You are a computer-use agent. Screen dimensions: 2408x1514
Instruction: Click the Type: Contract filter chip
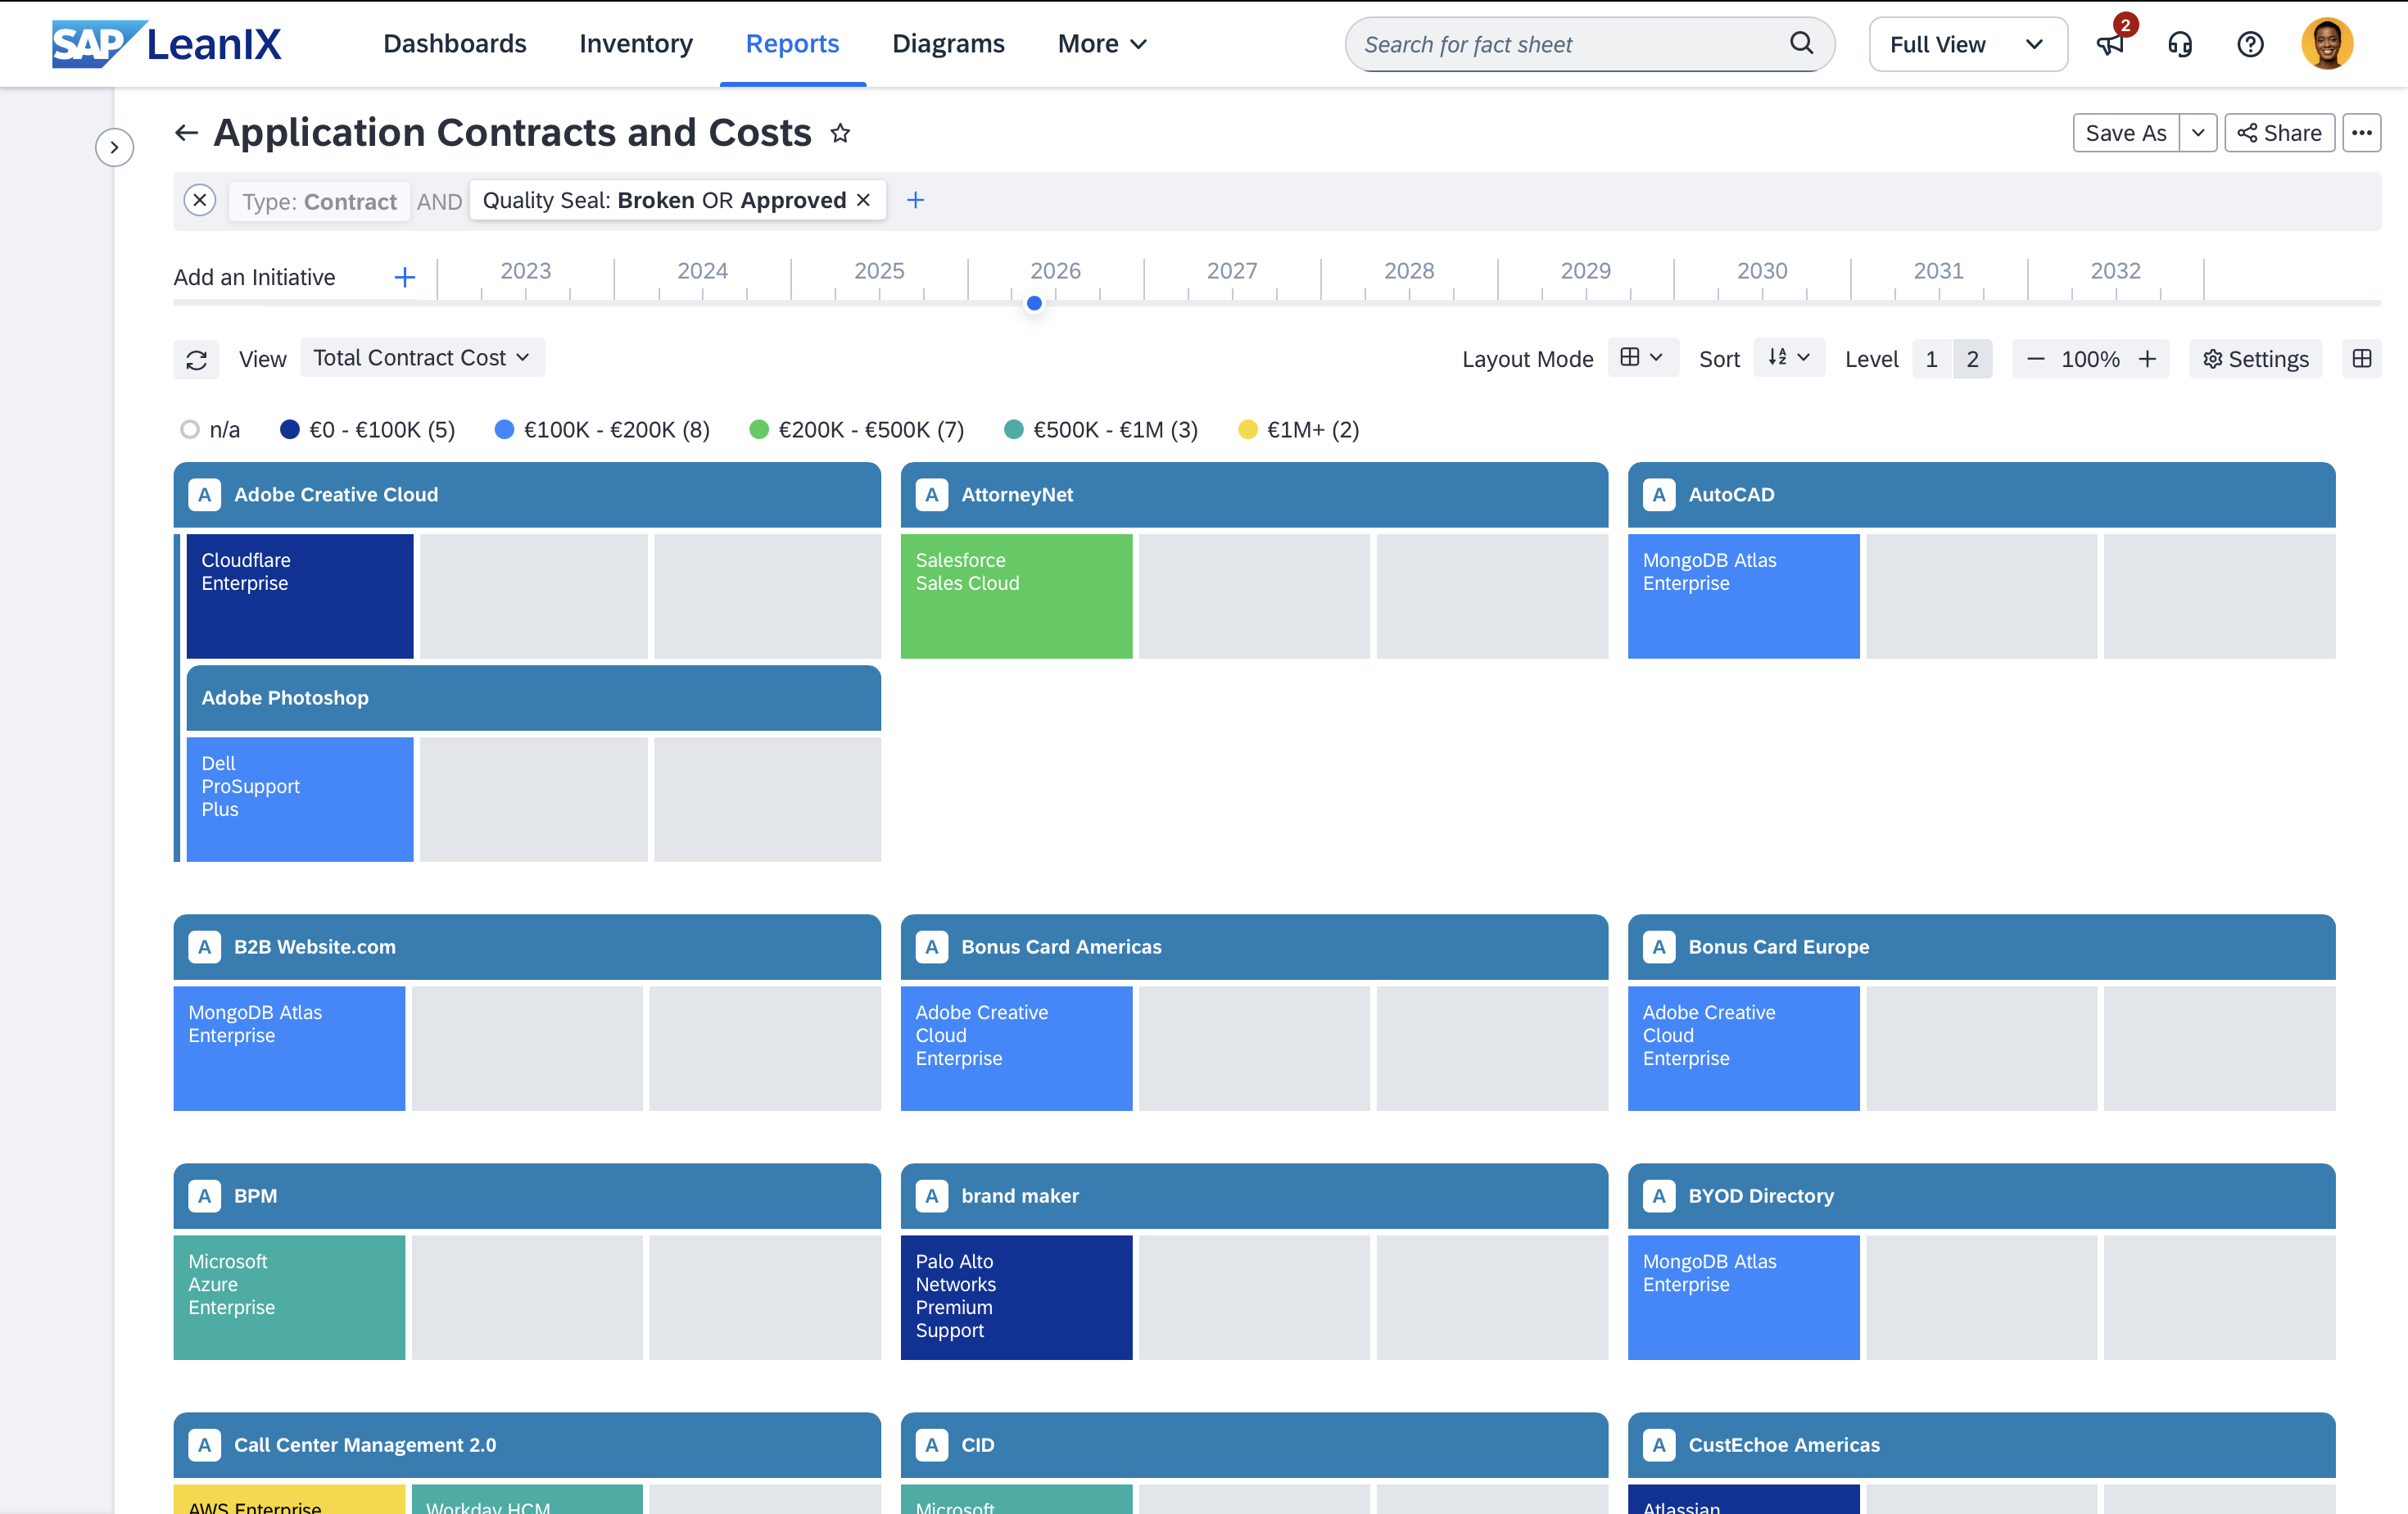319,201
